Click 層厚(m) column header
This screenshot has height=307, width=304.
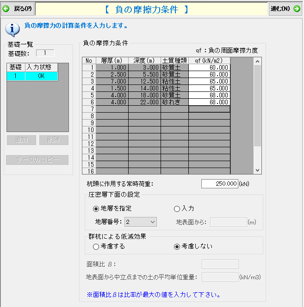click(112, 60)
